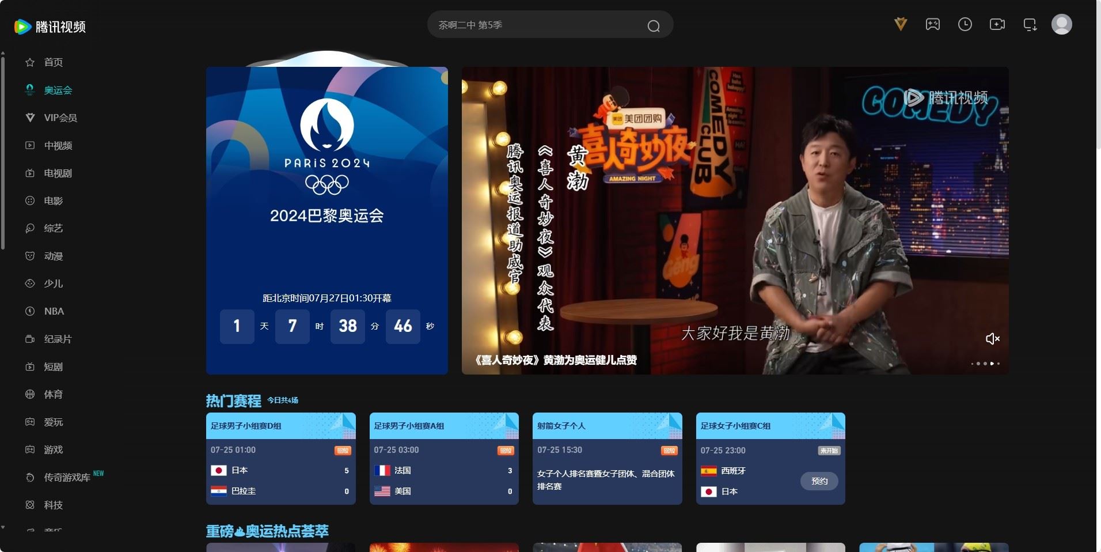This screenshot has width=1101, height=552.
Task: Click the 重磅奥运热点荟萃 section title
Action: click(267, 531)
